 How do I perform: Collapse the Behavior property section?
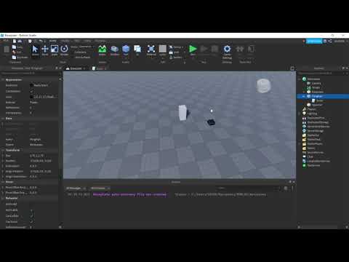point(3,198)
